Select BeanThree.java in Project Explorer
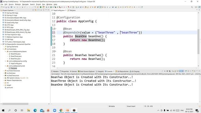This screenshot has width=201, height=113. [x=15, y=56]
